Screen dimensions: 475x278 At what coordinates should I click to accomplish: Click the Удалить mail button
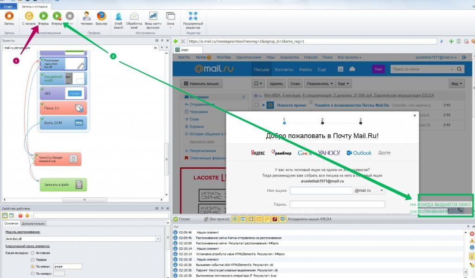[276, 83]
